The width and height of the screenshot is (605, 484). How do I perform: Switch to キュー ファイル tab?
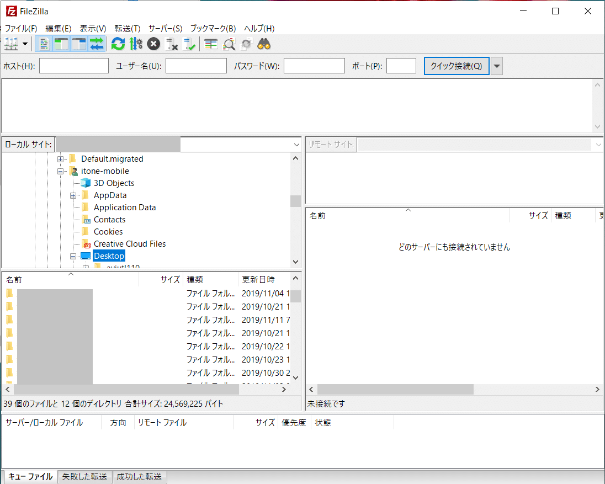pyautogui.click(x=30, y=477)
